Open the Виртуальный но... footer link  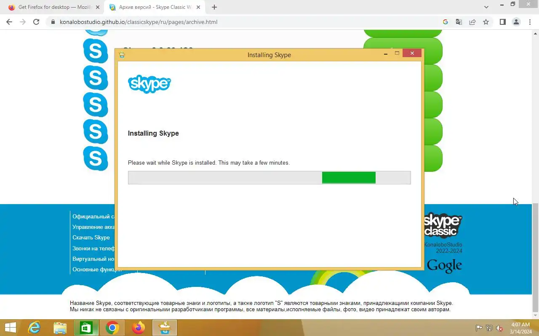(x=93, y=259)
